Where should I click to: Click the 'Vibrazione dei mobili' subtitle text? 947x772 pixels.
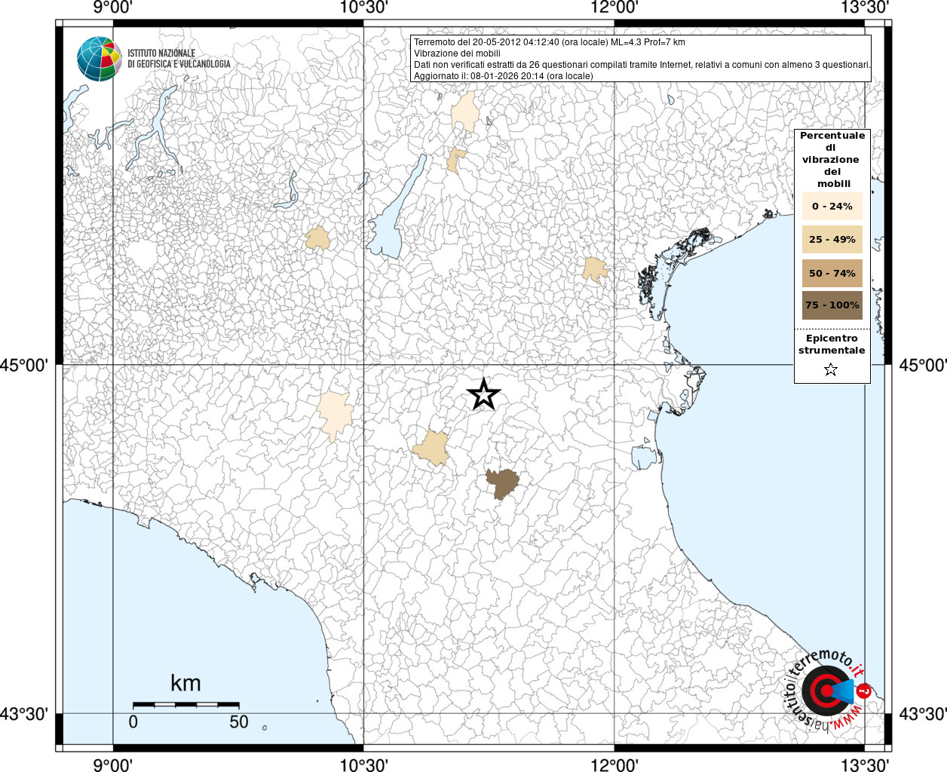(x=457, y=54)
